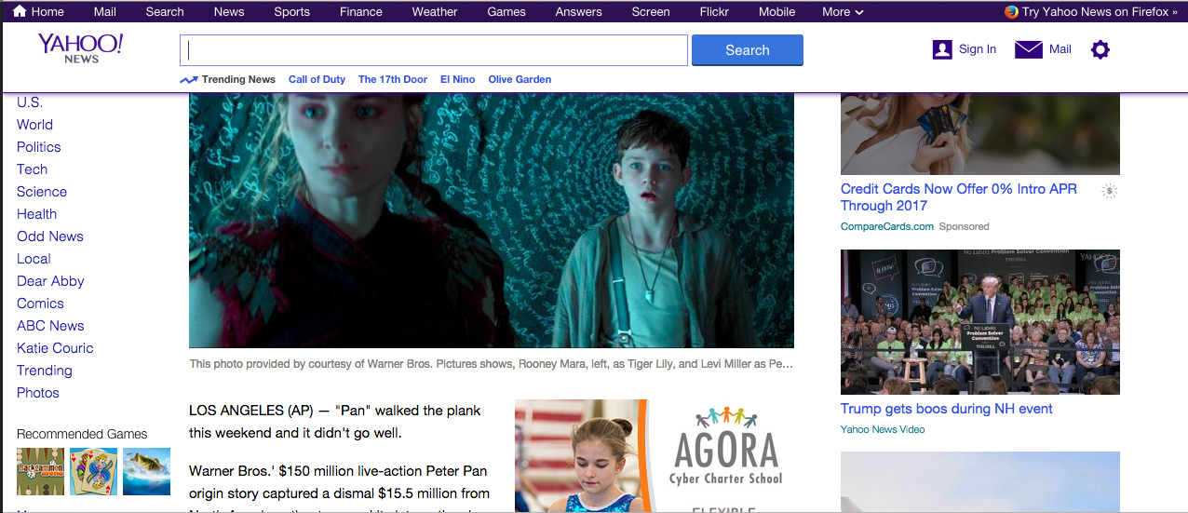Open Call of Duty trending link
Image resolution: width=1188 pixels, height=513 pixels.
pos(317,80)
